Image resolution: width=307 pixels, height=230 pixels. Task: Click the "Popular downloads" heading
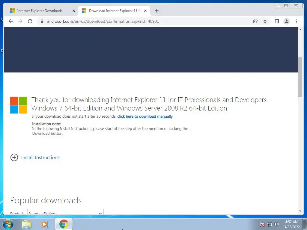pyautogui.click(x=46, y=200)
